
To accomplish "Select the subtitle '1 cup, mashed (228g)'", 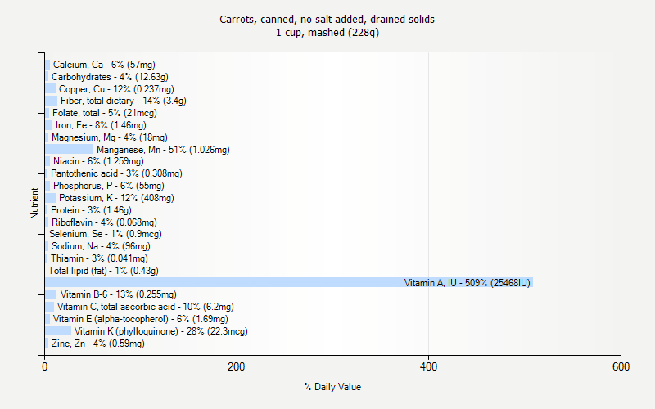I will point(327,33).
